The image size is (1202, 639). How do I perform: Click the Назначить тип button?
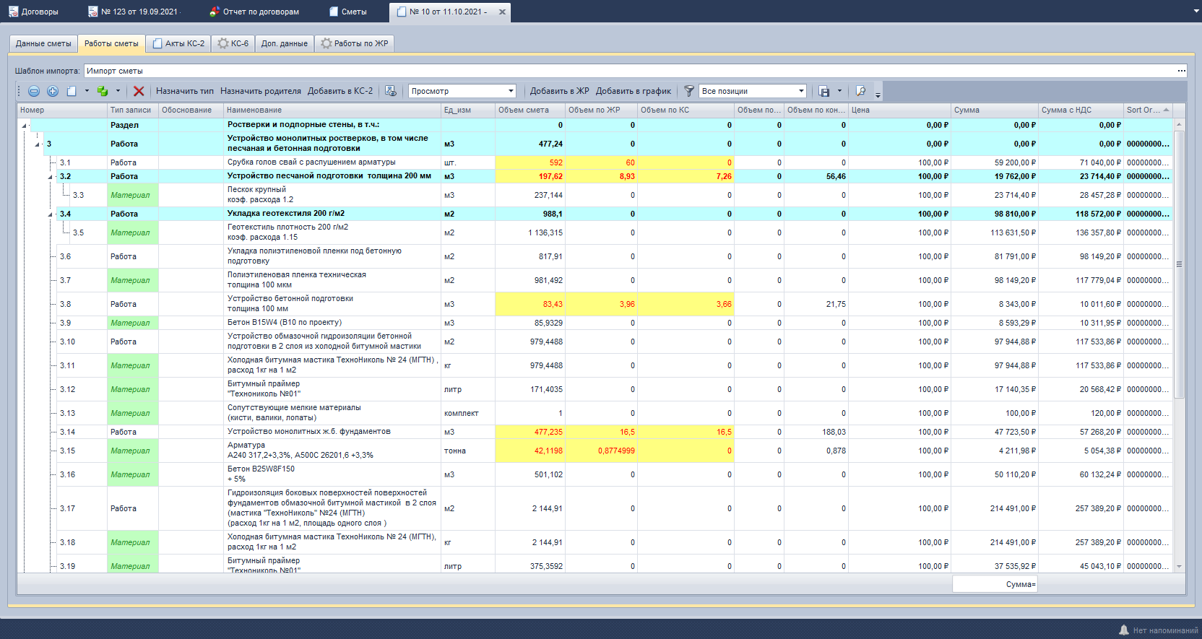click(x=185, y=91)
